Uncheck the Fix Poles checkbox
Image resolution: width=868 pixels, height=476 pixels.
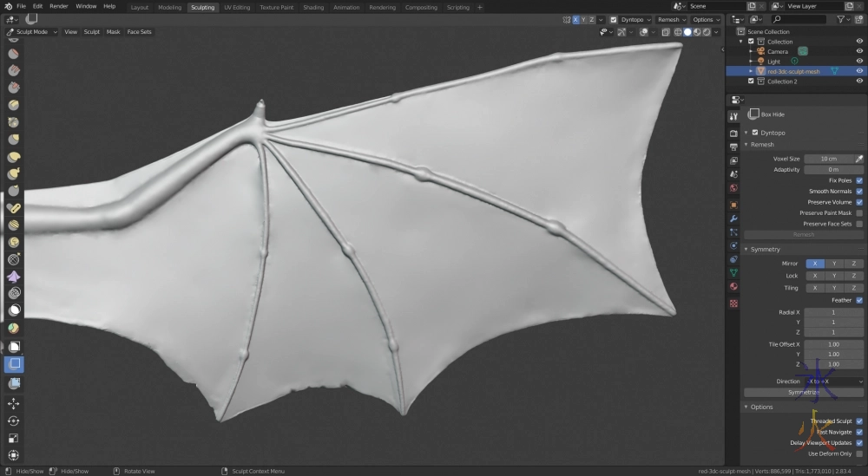(859, 180)
